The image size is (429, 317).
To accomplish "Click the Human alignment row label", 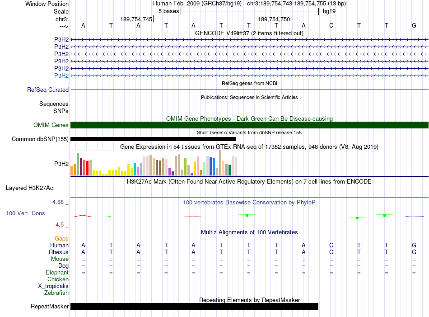I will coord(59,245).
